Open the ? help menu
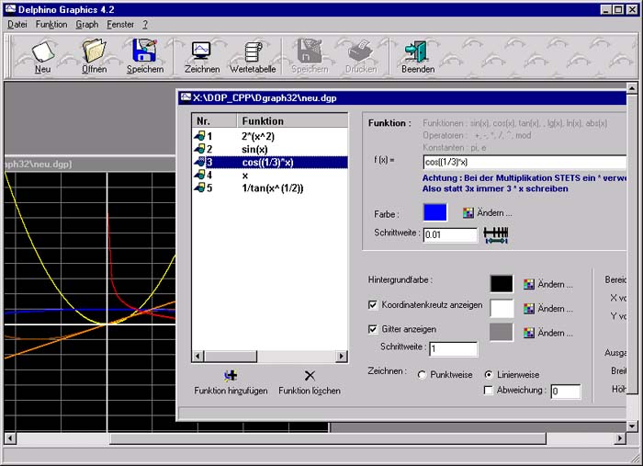The width and height of the screenshot is (643, 466). point(145,25)
